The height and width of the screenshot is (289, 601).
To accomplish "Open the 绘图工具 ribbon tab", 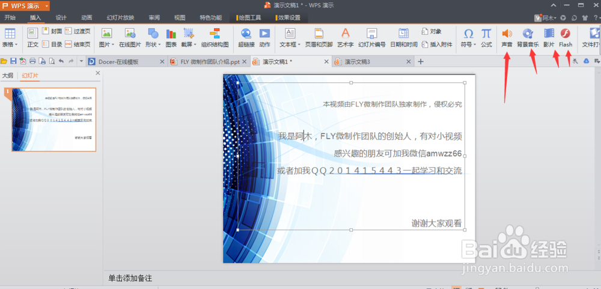I will click(x=248, y=17).
